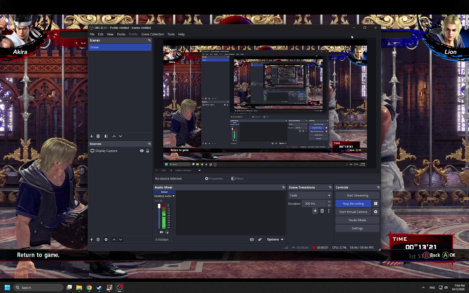This screenshot has width=469, height=293.
Task: Hide the Display Capture source with the eye icon
Action: [x=142, y=151]
